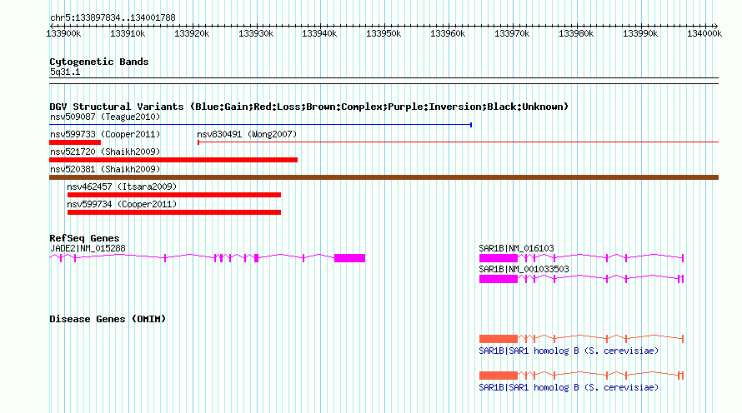
Task: Click the left arrowhead of the ruler
Action: pyautogui.click(x=52, y=26)
